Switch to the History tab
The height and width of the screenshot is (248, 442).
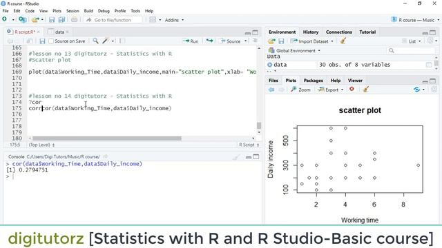(x=310, y=32)
